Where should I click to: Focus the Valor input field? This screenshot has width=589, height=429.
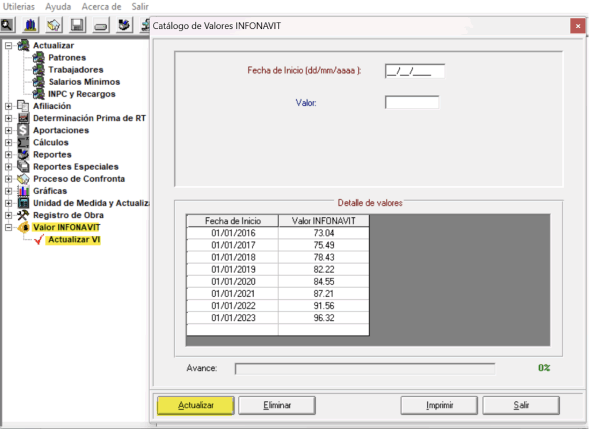[x=412, y=102]
